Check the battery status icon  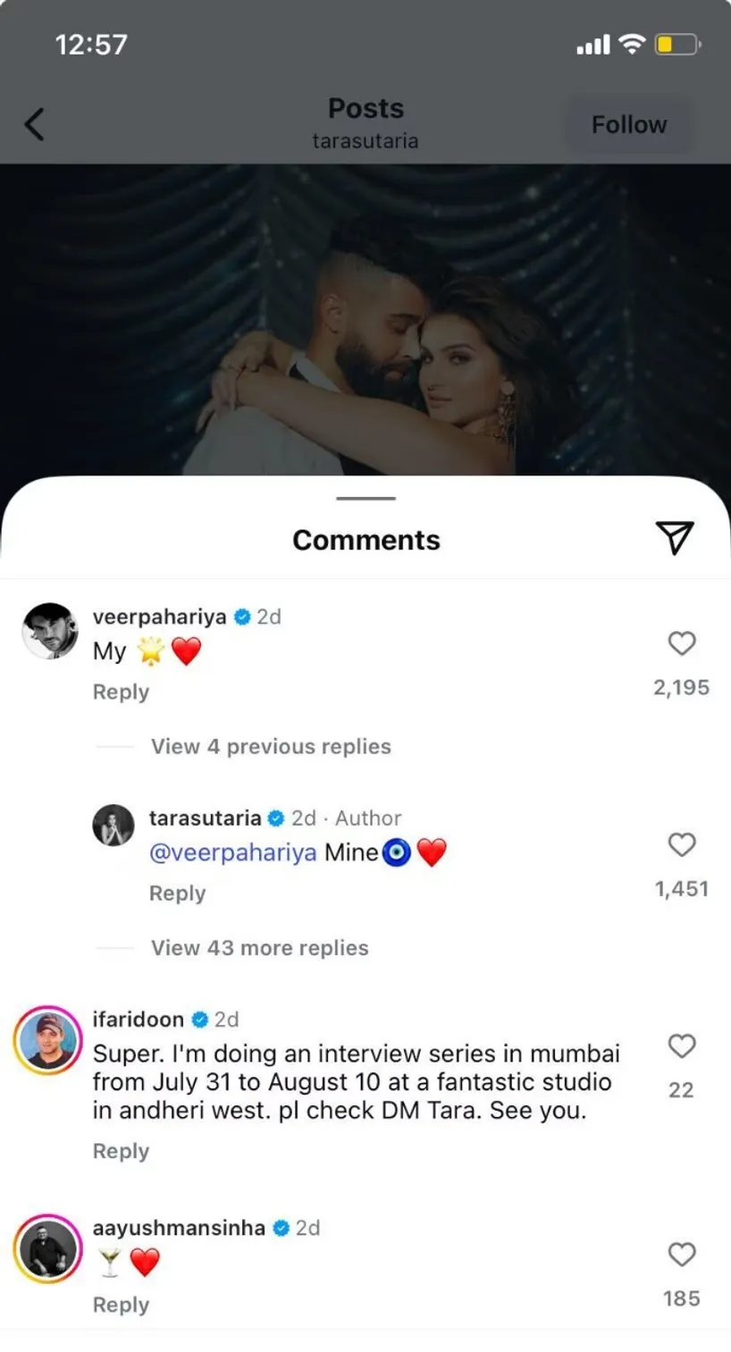[x=677, y=44]
